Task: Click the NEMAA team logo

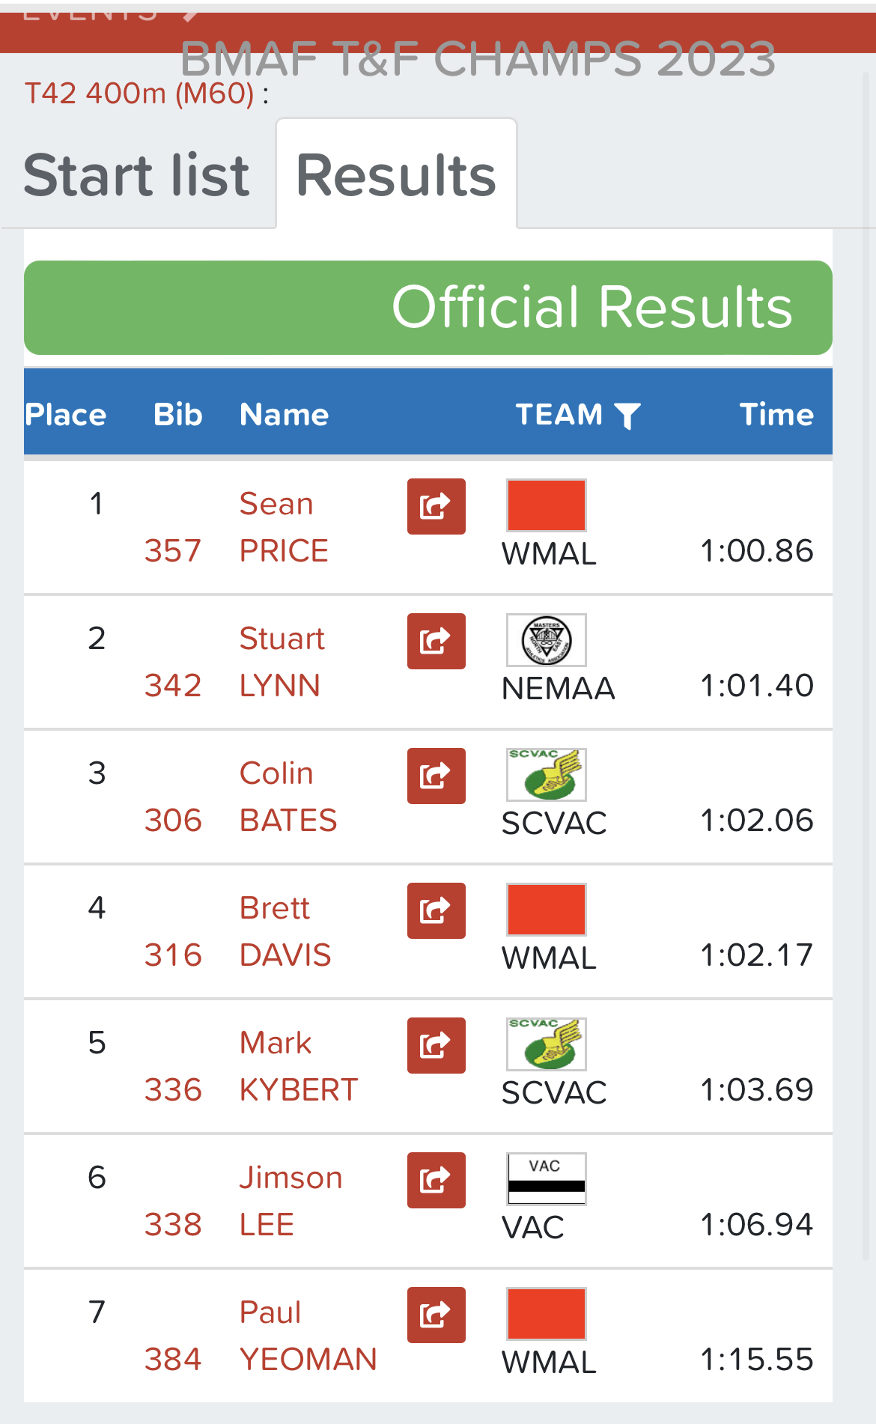Action: pyautogui.click(x=546, y=640)
